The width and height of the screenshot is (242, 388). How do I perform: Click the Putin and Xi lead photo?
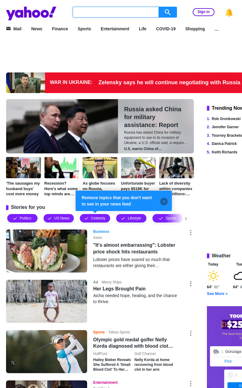coord(62,126)
